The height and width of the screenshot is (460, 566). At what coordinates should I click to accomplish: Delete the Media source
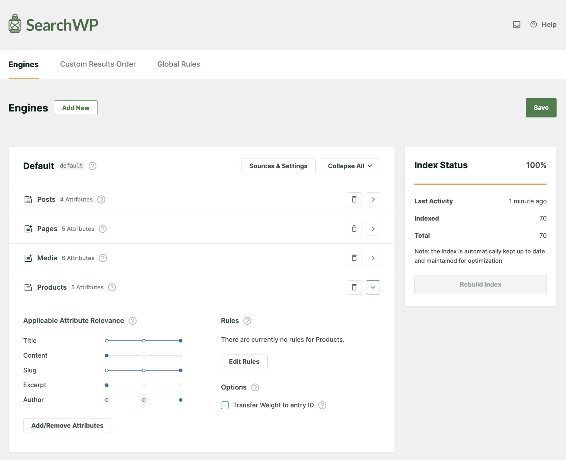[354, 258]
